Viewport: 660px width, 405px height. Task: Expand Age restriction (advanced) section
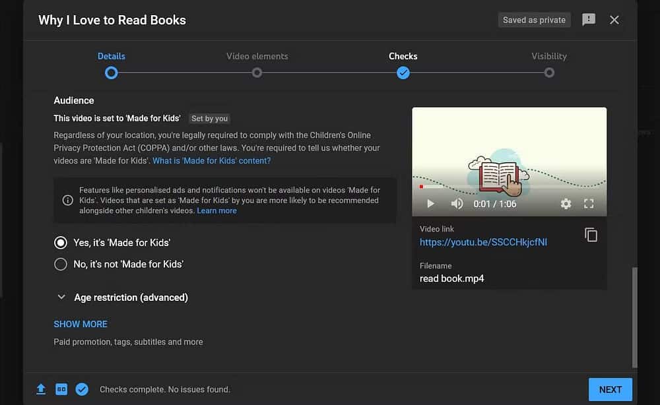pyautogui.click(x=61, y=297)
